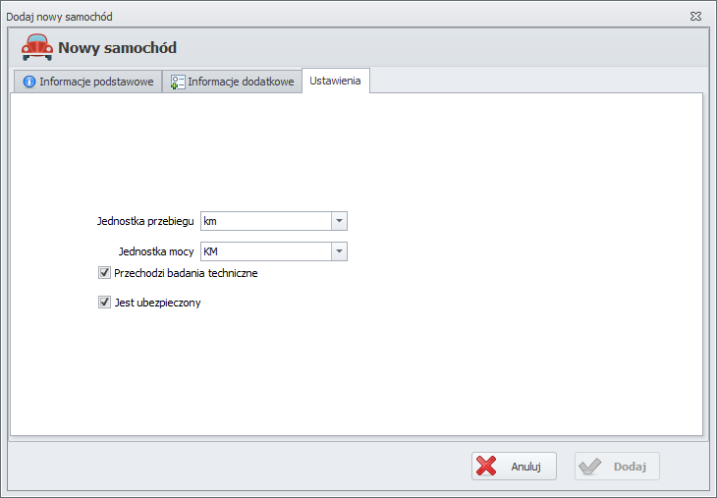The height and width of the screenshot is (498, 717).
Task: Click the blue info icon on first tab
Action: tap(29, 83)
